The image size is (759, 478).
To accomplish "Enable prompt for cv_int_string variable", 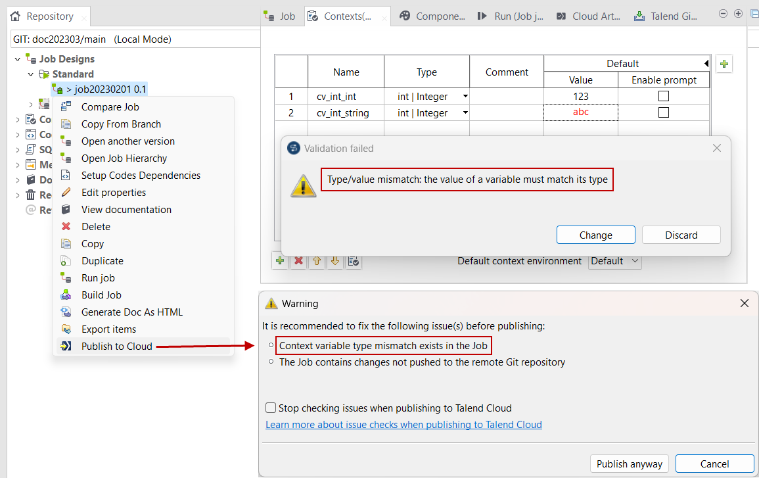I will click(x=664, y=112).
